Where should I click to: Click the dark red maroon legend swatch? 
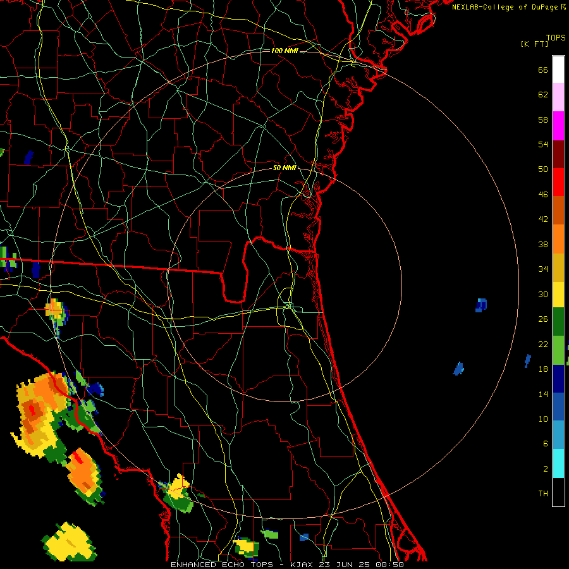[558, 154]
